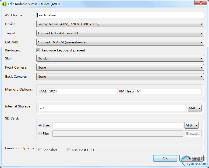Open SD Card size MiB unit dropdown
This screenshot has height=168, width=209.
click(192, 125)
